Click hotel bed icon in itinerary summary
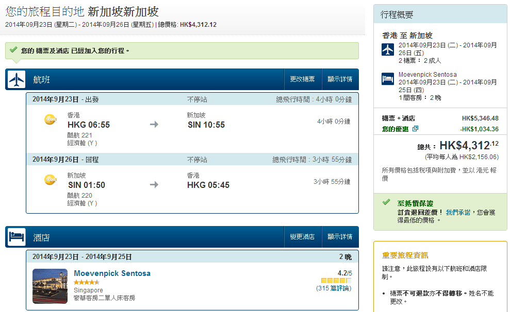This screenshot has width=510, height=312. click(388, 79)
